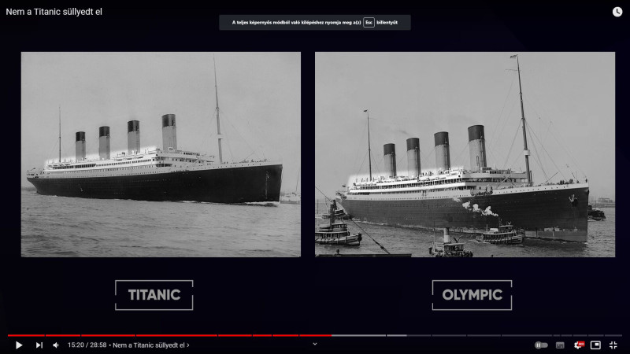
Task: Click the Titanic ship photo
Action: [161, 154]
